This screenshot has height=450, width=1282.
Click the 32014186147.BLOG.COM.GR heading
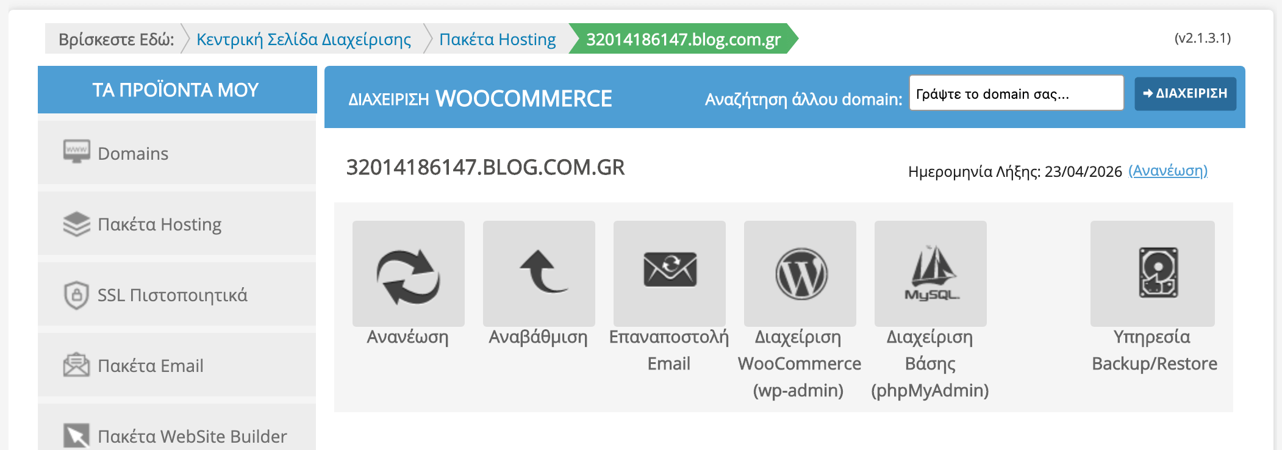[x=485, y=167]
